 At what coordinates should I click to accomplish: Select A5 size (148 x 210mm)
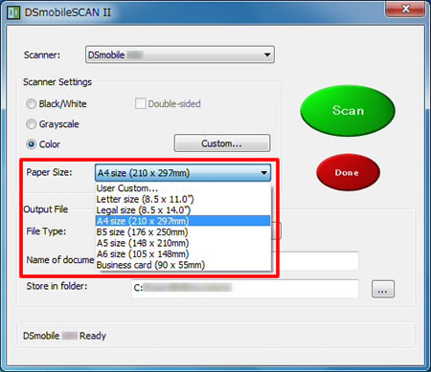tap(183, 243)
